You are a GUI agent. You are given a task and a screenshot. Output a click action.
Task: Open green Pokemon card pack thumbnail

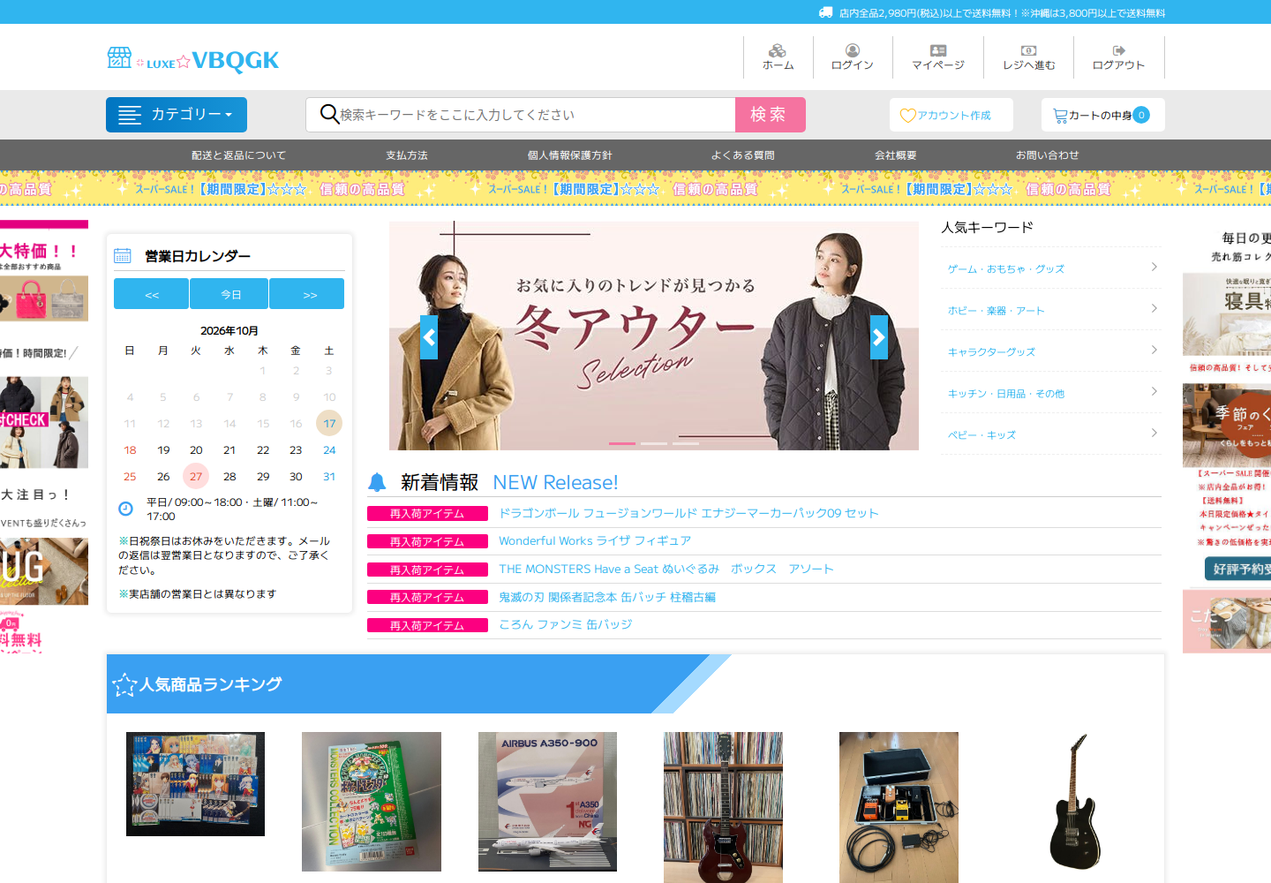pyautogui.click(x=372, y=802)
